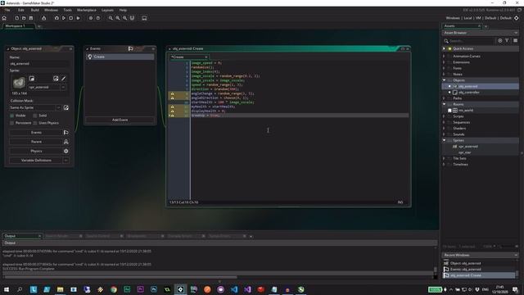This screenshot has width=524, height=295.
Task: Start the debugger from toolbar
Action: (56, 18)
